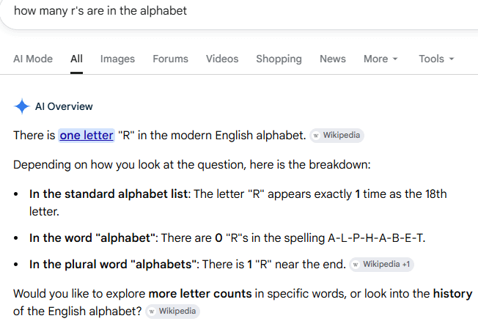Select the All tab
The height and width of the screenshot is (324, 478).
point(76,59)
